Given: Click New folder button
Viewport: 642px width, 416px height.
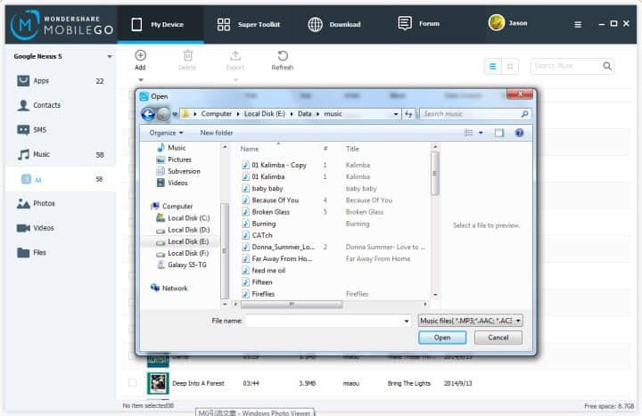Looking at the screenshot, I should click(216, 133).
